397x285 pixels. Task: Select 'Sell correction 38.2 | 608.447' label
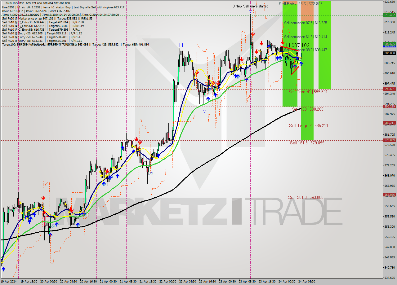306,50
